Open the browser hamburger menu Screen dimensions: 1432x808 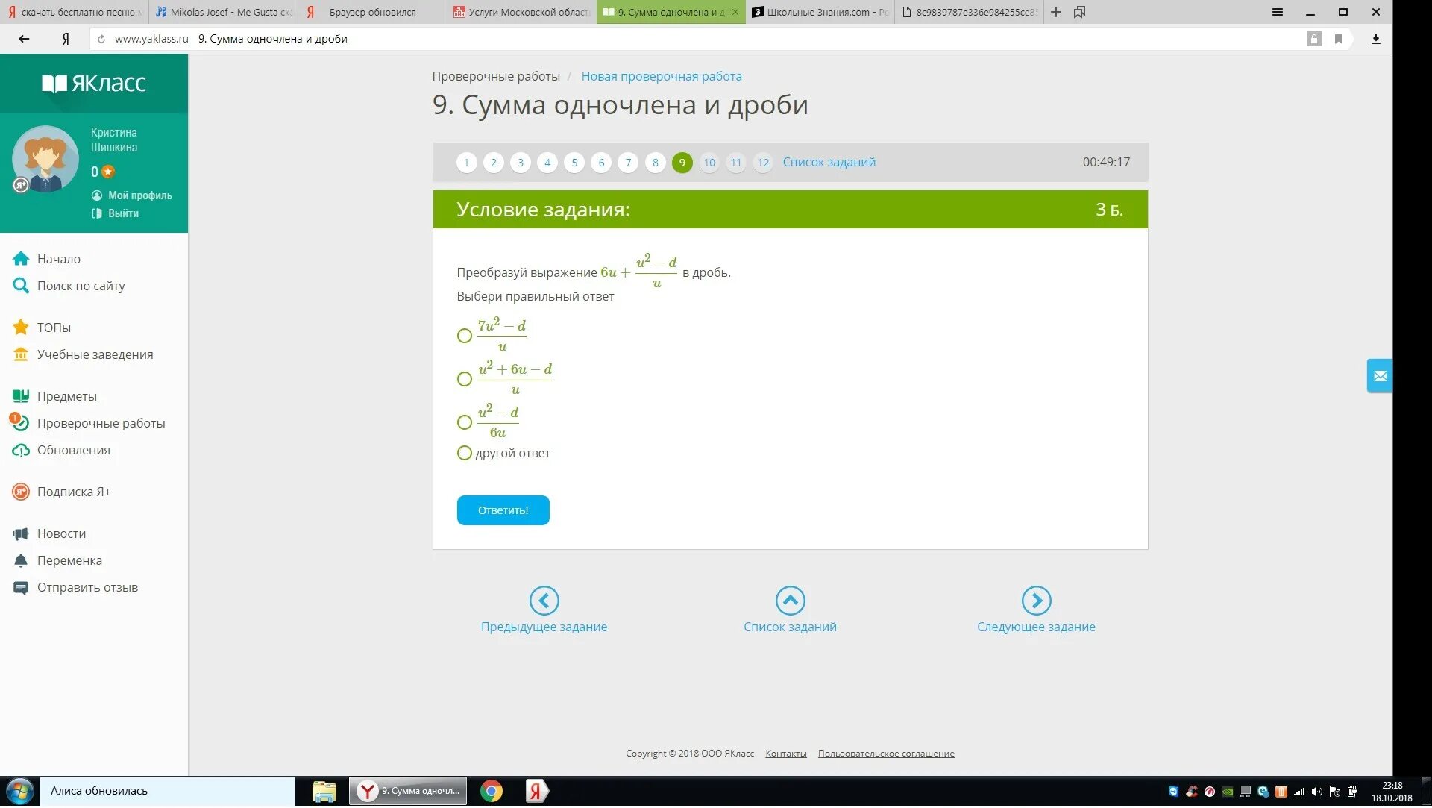click(x=1277, y=12)
